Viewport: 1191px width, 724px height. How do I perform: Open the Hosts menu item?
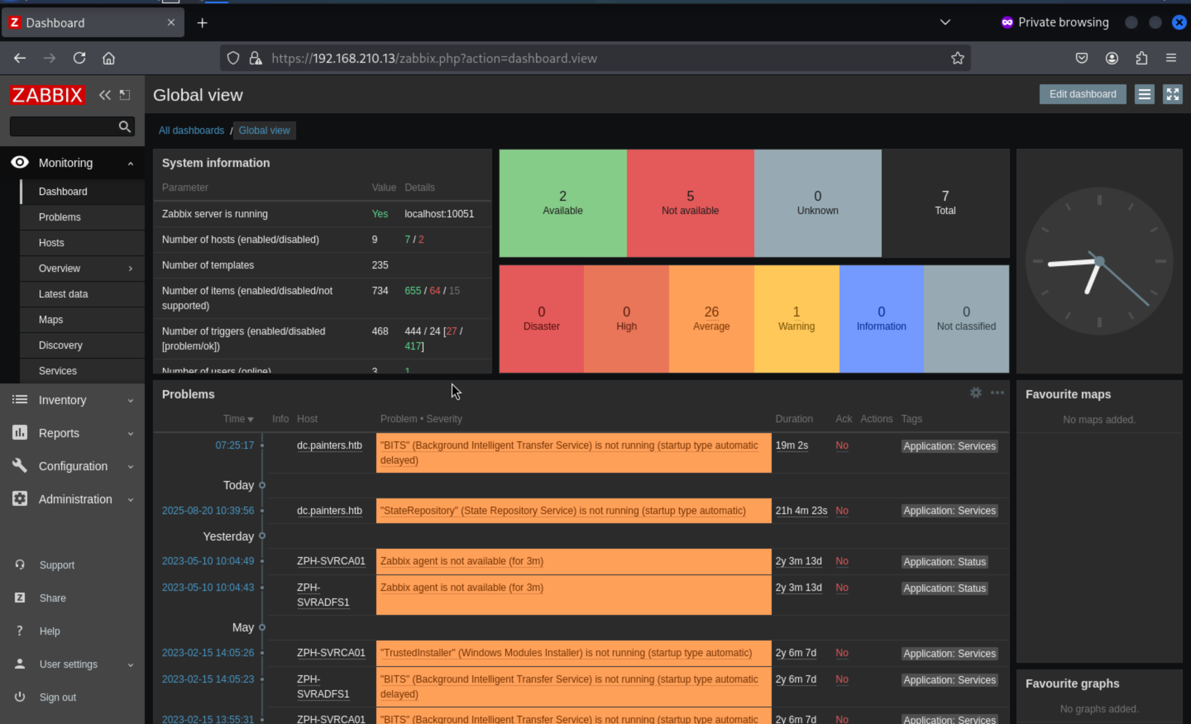(x=51, y=243)
